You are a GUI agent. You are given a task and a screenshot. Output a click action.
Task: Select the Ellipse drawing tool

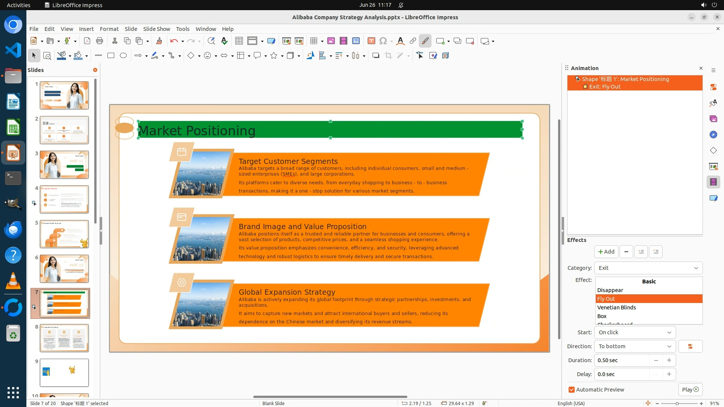point(123,56)
